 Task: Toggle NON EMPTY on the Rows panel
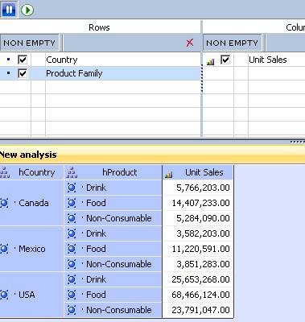tap(30, 43)
